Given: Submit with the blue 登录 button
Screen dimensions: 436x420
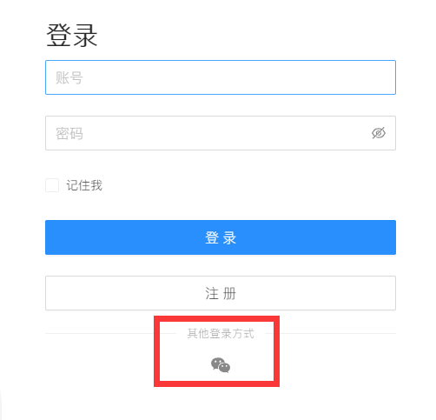Looking at the screenshot, I should tap(221, 237).
